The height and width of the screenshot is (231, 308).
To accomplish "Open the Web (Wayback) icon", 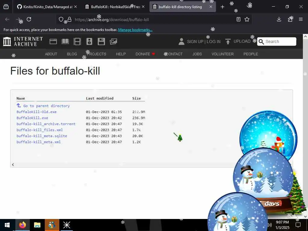I will (53, 42).
